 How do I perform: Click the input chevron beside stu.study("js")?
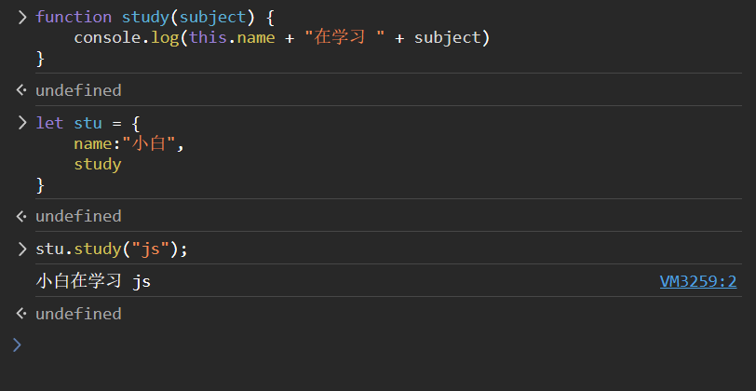tap(22, 249)
